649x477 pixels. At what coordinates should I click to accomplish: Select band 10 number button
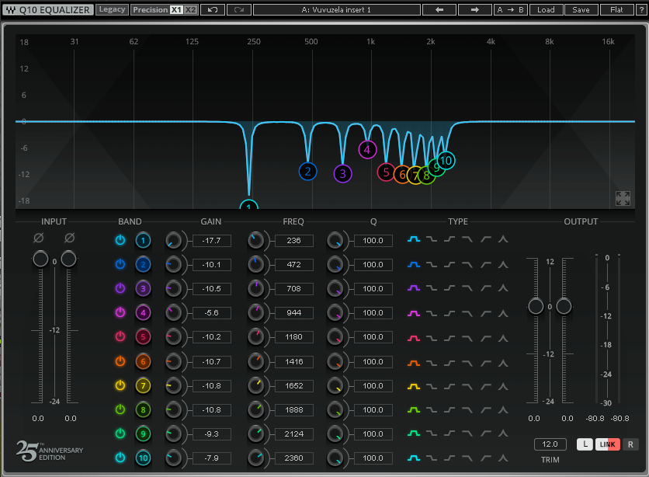click(x=143, y=458)
